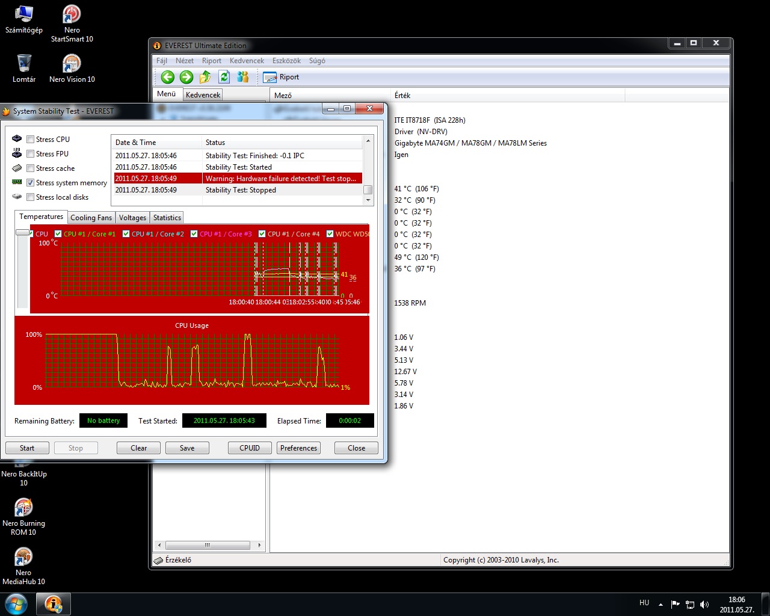770x616 pixels.
Task: Enable Stress local disks checkbox
Action: pos(30,197)
